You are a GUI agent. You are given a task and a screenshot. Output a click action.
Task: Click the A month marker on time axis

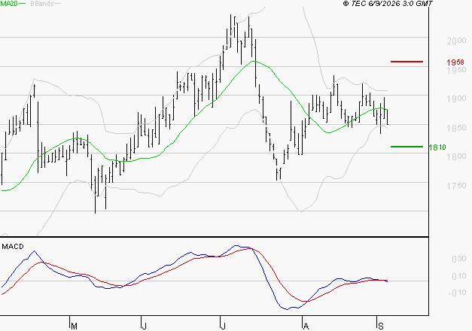point(306,326)
